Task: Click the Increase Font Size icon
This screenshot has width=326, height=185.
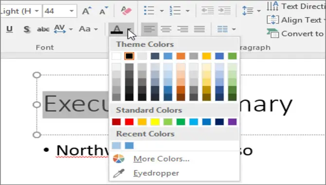Action: point(87,11)
